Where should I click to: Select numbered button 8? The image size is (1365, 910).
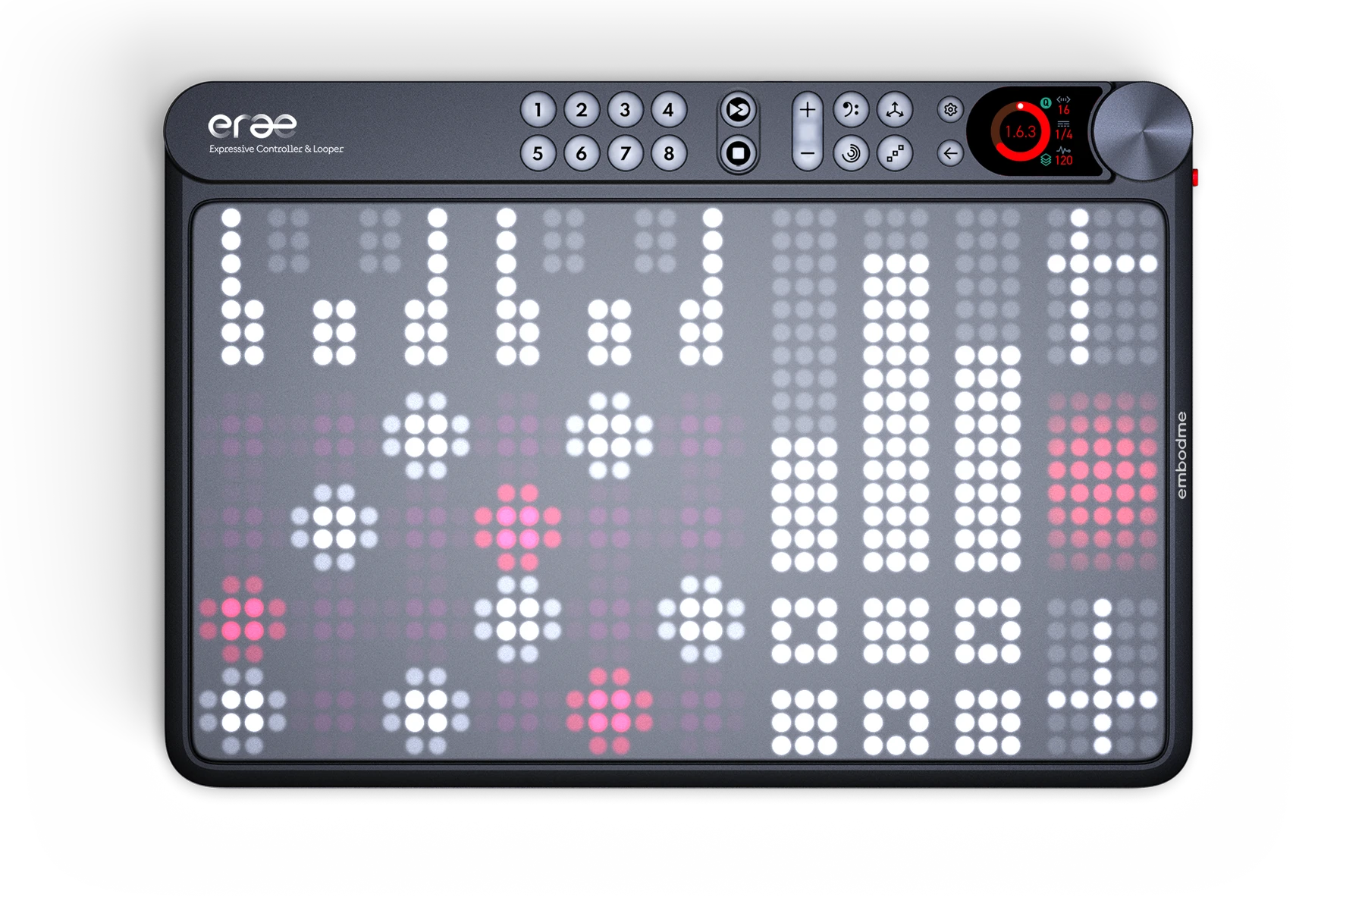[668, 154]
